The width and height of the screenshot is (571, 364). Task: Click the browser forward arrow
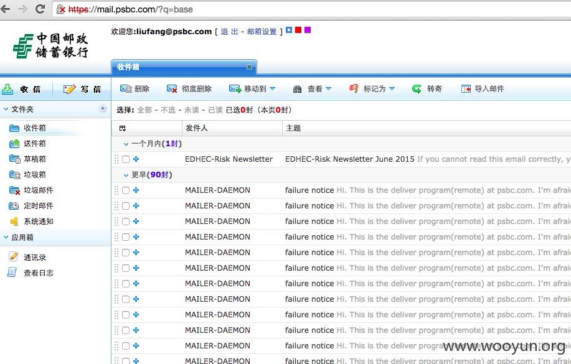click(x=22, y=9)
